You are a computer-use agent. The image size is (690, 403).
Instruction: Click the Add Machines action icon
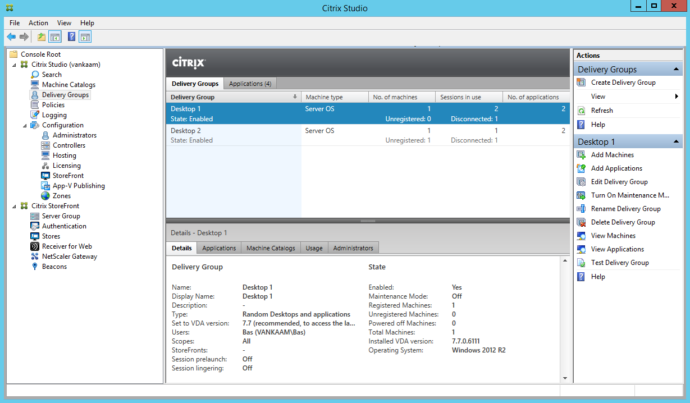pyautogui.click(x=581, y=155)
